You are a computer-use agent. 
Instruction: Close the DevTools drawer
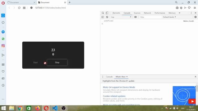(x=196, y=77)
